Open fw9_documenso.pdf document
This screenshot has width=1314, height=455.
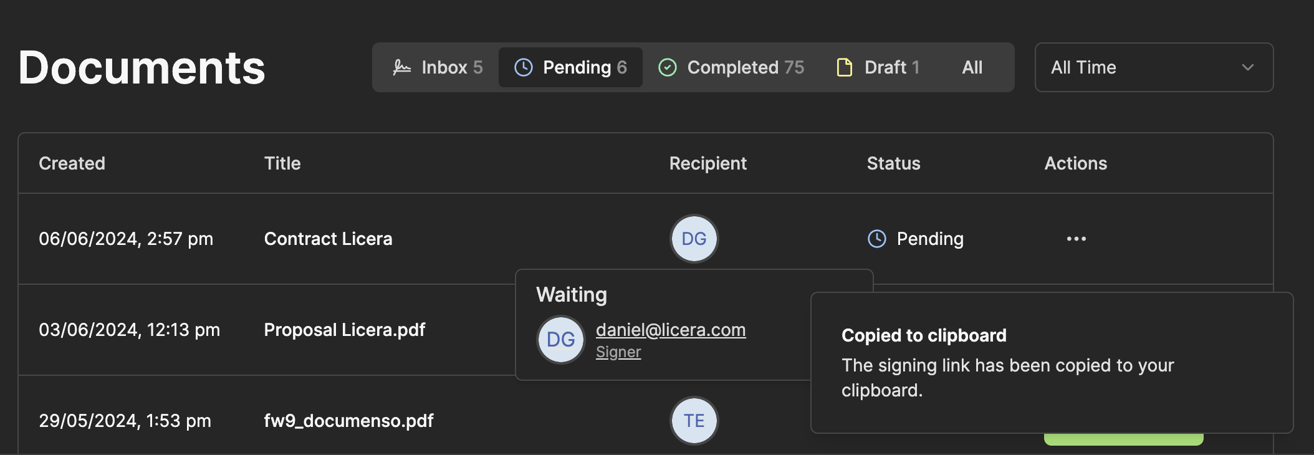click(x=348, y=421)
